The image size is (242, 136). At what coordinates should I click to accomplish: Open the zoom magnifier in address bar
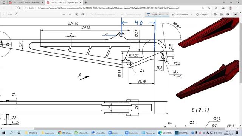[203, 8]
